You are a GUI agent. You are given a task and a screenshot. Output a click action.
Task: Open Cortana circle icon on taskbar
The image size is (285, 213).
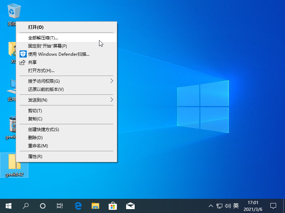coord(43,206)
